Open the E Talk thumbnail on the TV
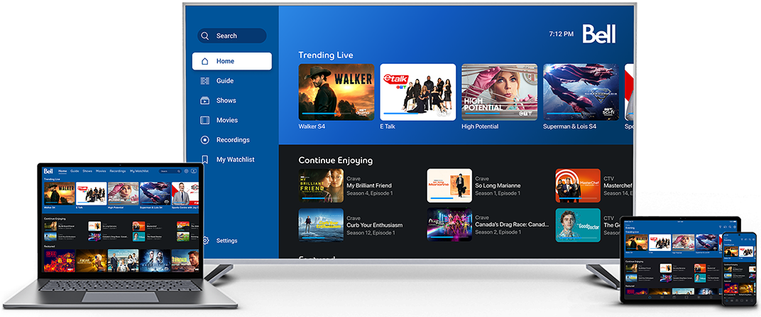Viewport: 761px width, 317px height. point(418,92)
